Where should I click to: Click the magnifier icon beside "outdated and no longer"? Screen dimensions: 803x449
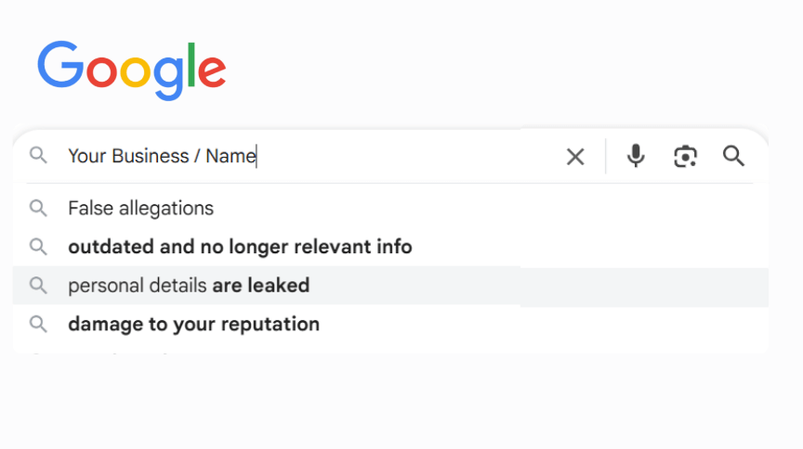point(38,247)
